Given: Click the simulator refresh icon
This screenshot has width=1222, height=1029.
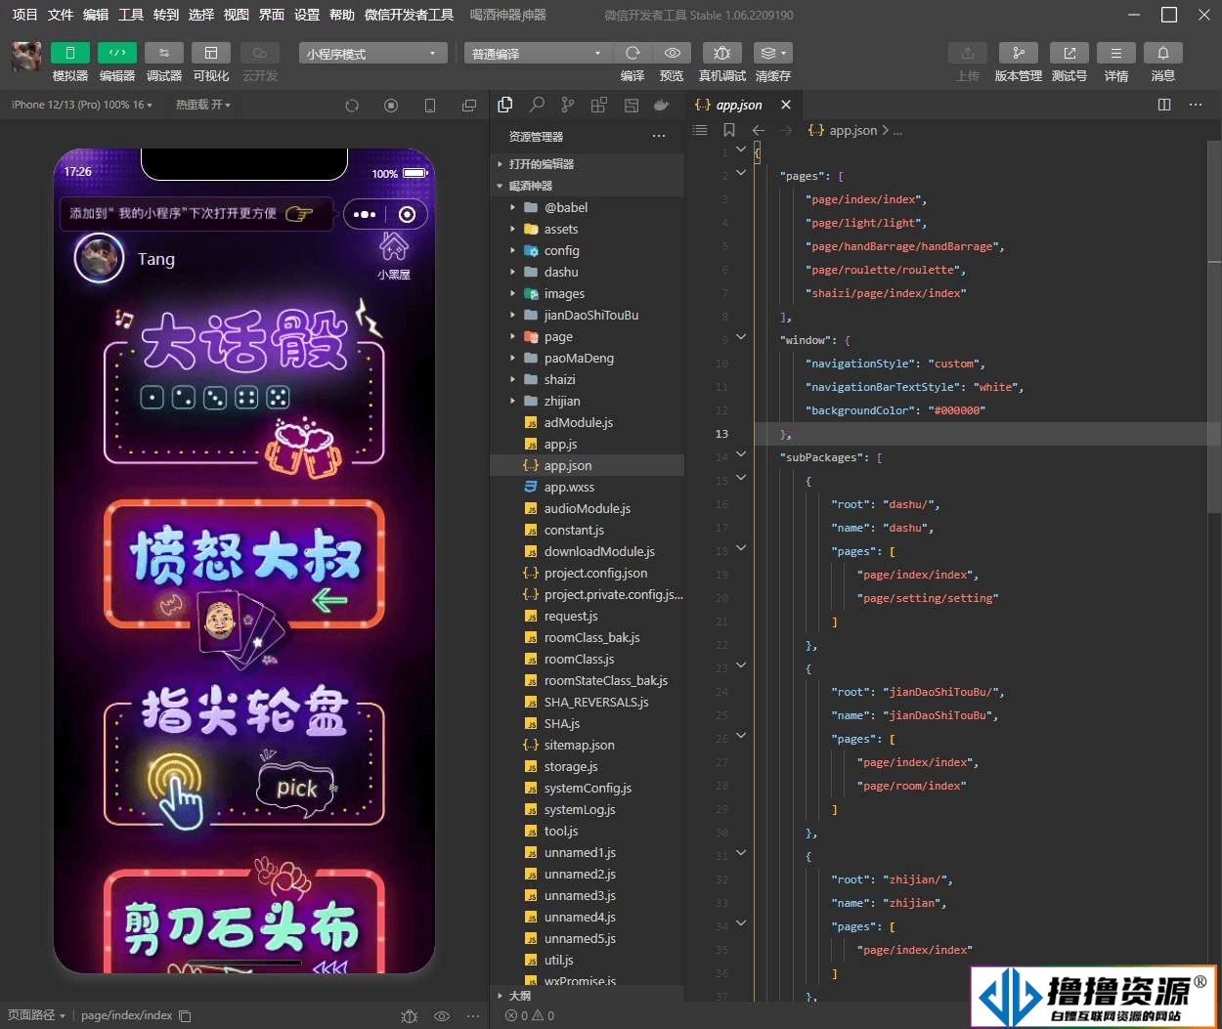Looking at the screenshot, I should tap(352, 106).
